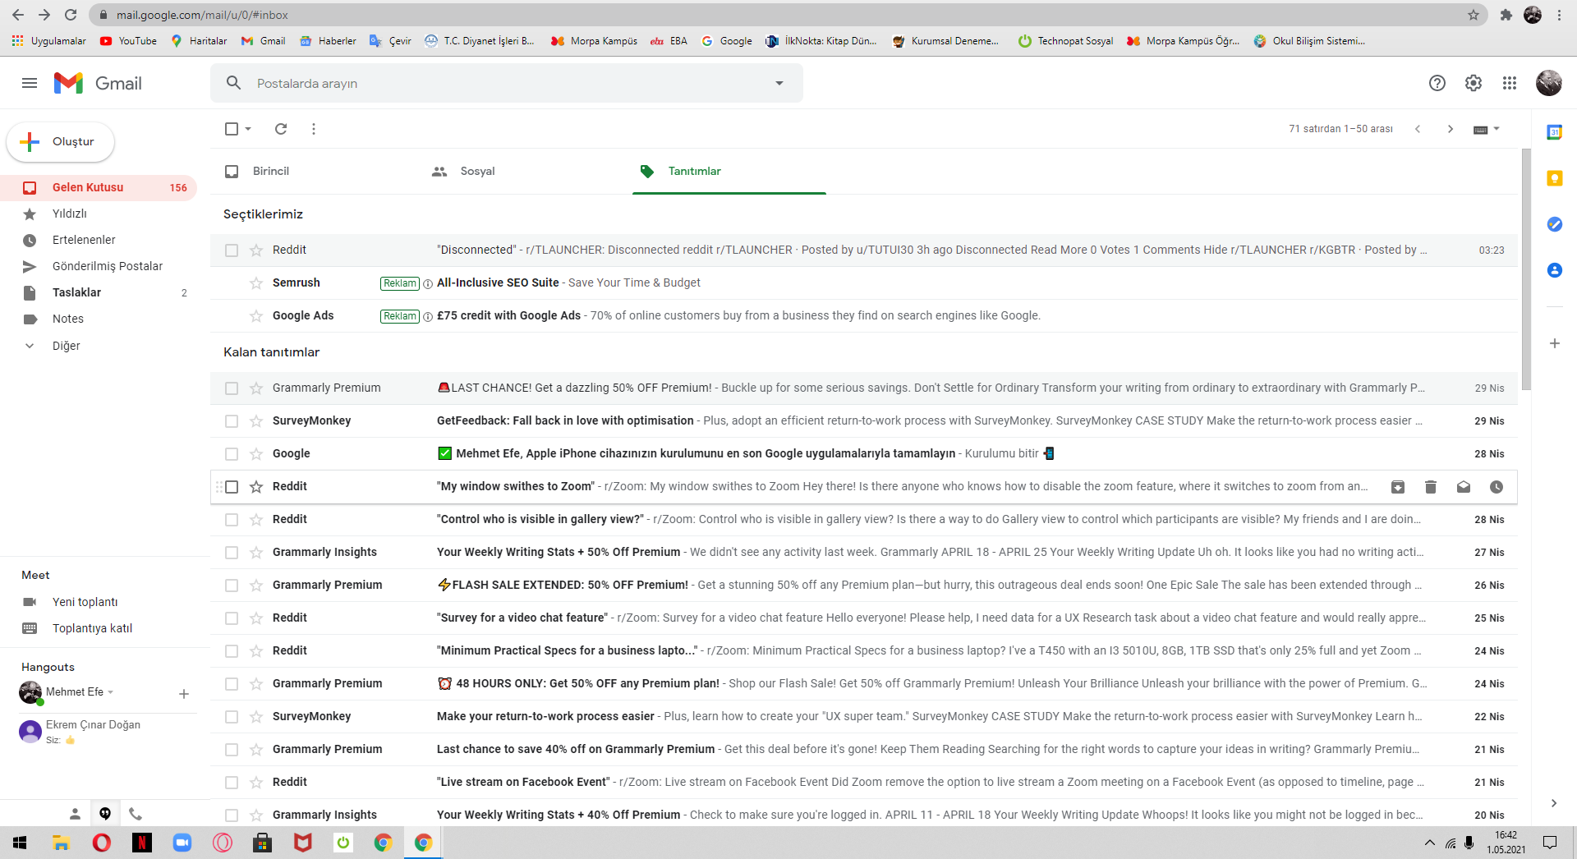
Task: Open Hangouts contacts person icon
Action: coord(75,814)
